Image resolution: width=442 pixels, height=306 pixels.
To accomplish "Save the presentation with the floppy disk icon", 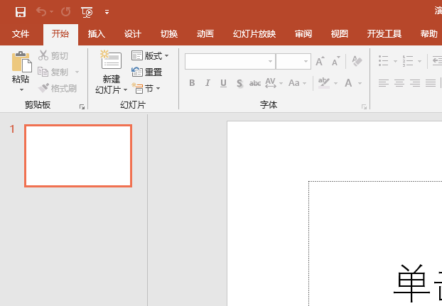I will (x=21, y=12).
